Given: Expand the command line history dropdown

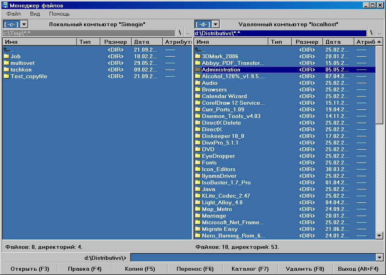Looking at the screenshot, I should (379, 258).
